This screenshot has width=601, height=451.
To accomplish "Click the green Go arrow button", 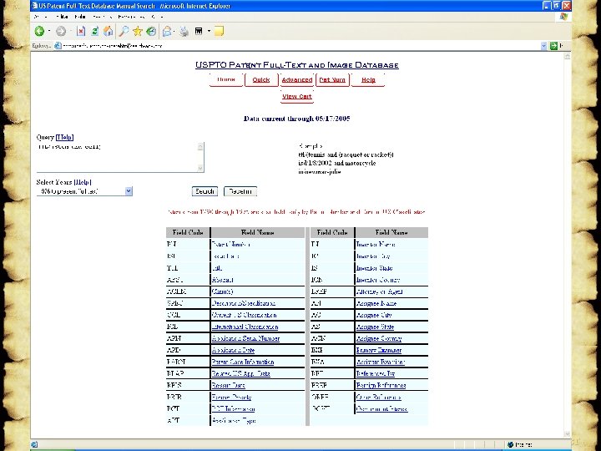I will [x=553, y=46].
